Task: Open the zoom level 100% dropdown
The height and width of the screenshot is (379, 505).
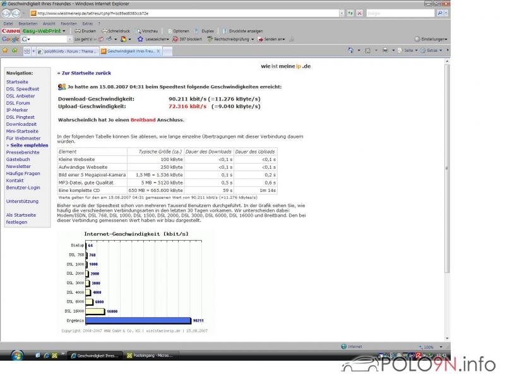Action: pyautogui.click(x=441, y=347)
